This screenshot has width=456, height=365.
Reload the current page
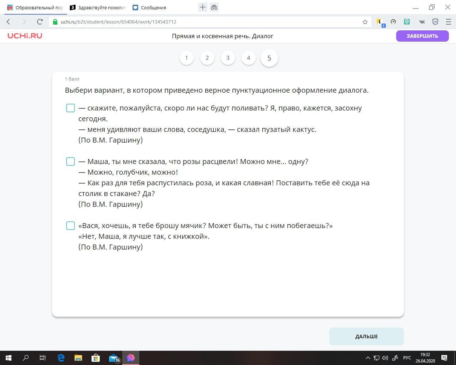coord(40,22)
